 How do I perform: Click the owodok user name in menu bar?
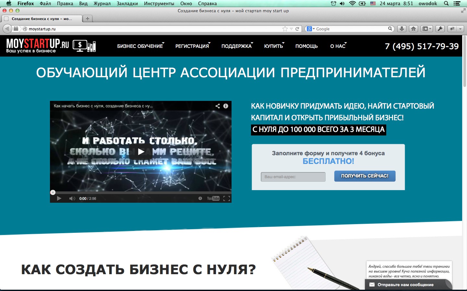coord(428,4)
